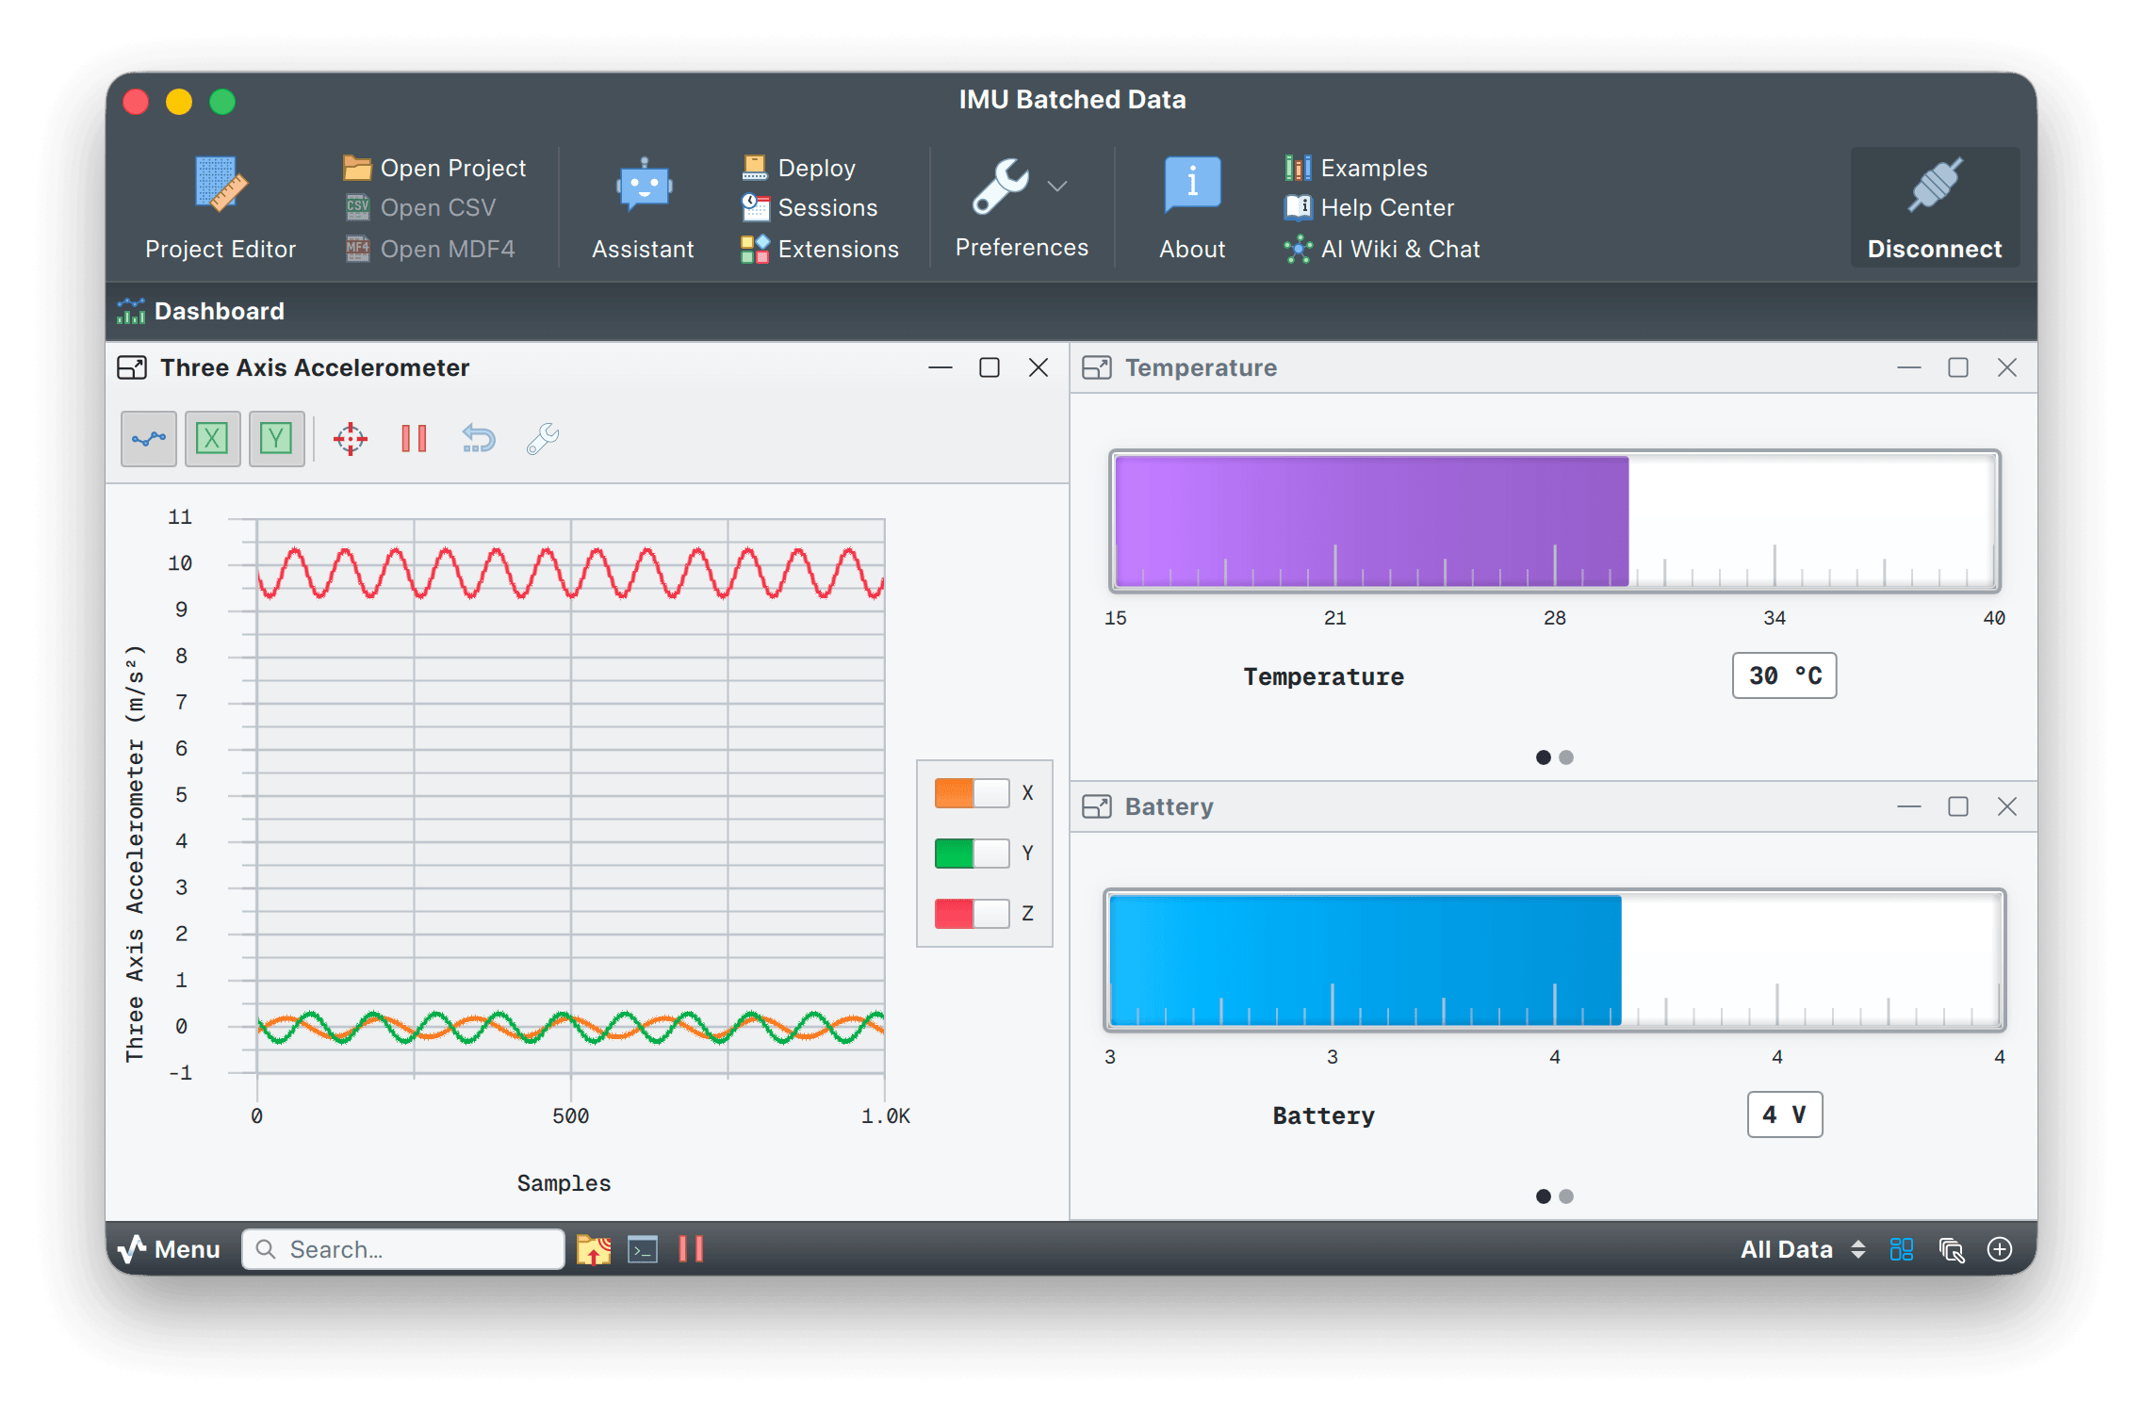Minimize the Temperature panel
This screenshot has height=1415, width=2143.
coord(1909,367)
